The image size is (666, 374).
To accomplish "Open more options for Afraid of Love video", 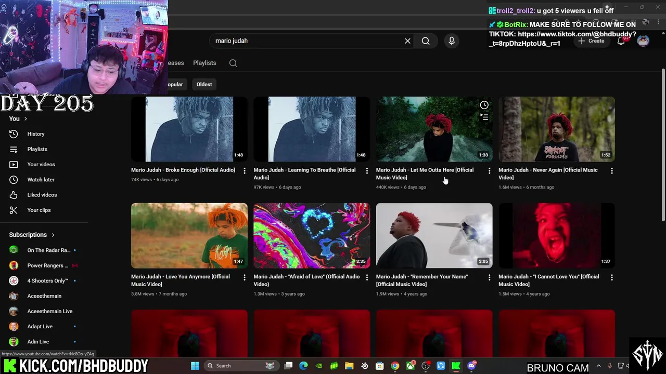I will point(367,277).
